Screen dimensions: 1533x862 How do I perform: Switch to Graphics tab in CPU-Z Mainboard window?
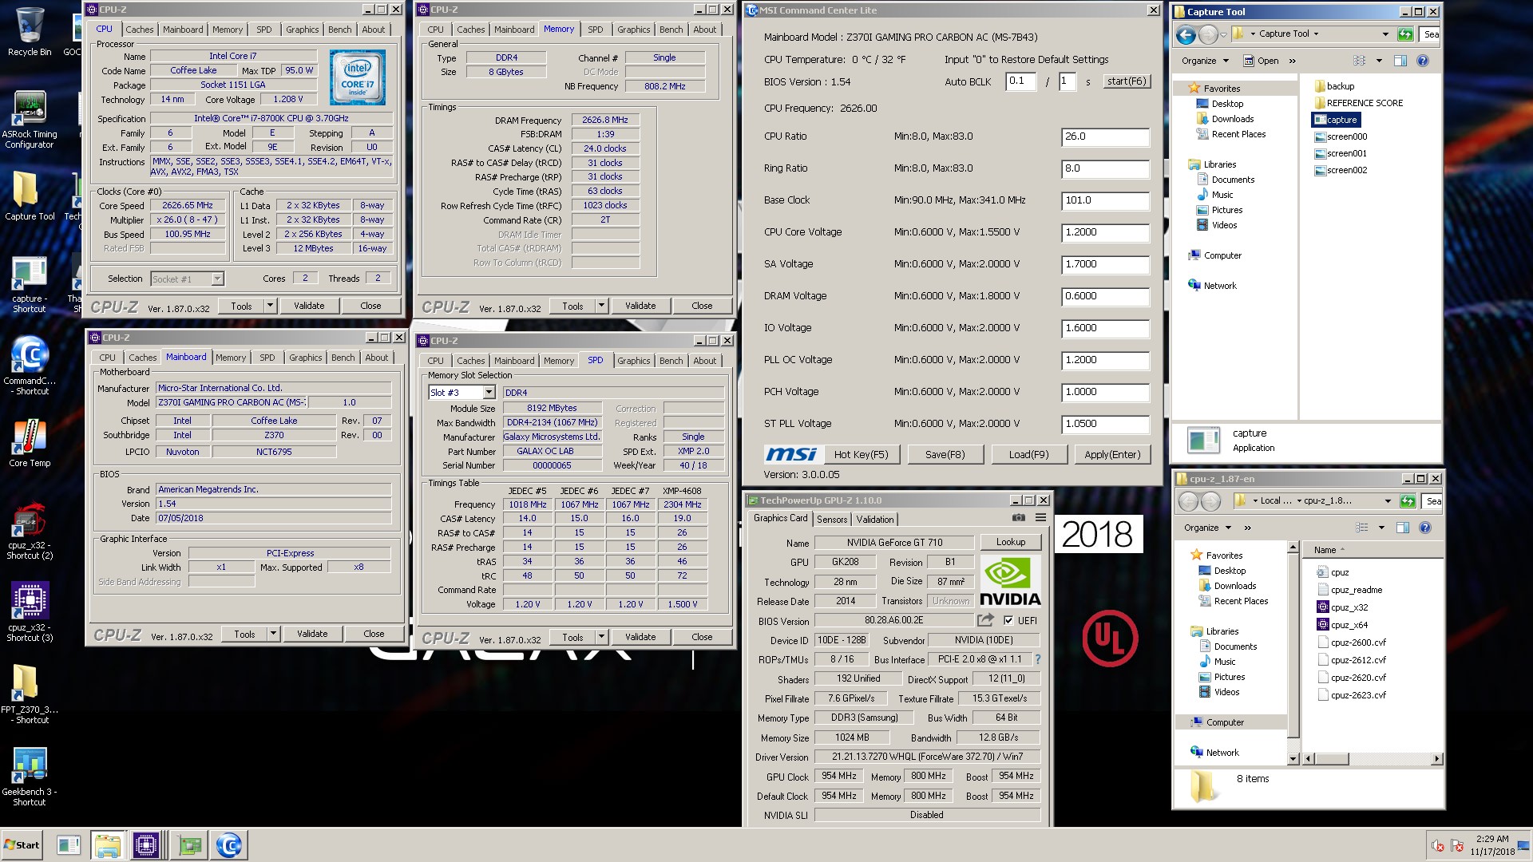tap(305, 358)
